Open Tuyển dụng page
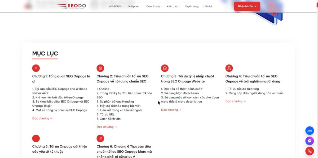 point(192,6)
